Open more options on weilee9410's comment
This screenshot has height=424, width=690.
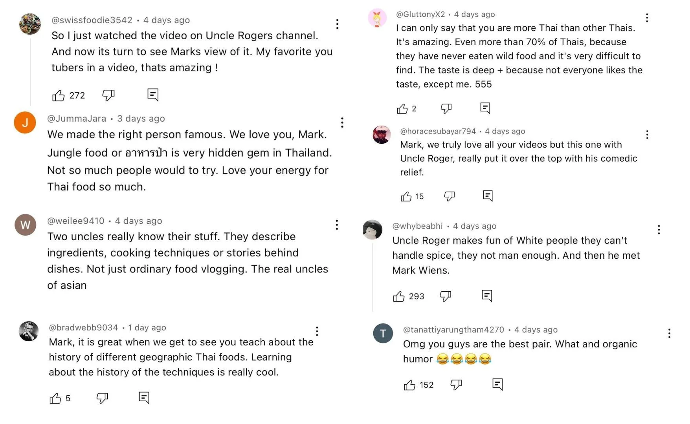point(337,225)
